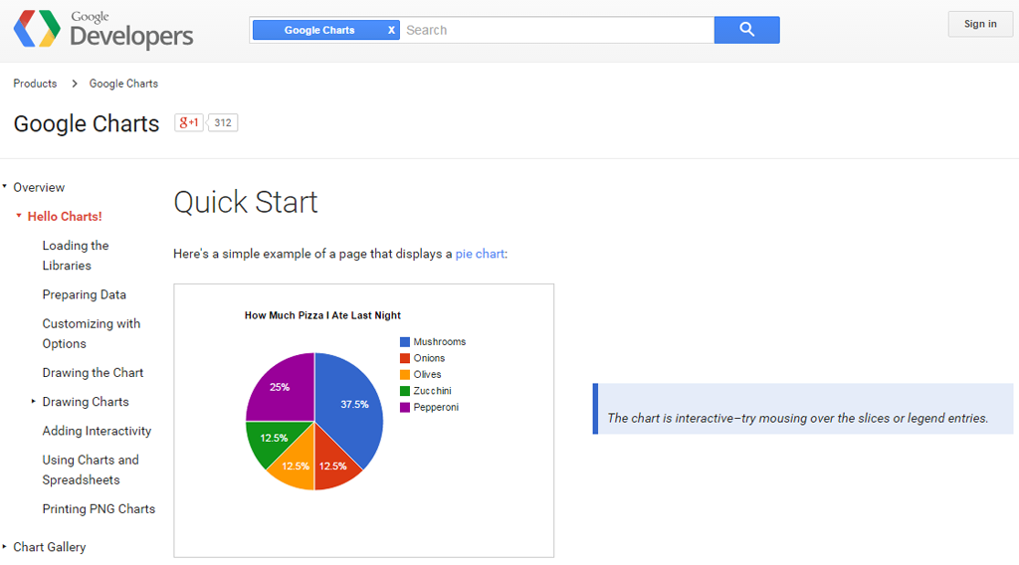Click the Pepperoni legend label
Image resolution: width=1019 pixels, height=565 pixels.
436,407
